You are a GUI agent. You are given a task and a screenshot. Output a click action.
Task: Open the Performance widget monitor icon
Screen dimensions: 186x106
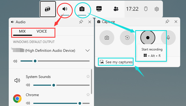[x=99, y=9]
